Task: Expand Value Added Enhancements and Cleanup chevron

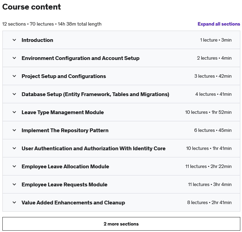Action: 14,202
